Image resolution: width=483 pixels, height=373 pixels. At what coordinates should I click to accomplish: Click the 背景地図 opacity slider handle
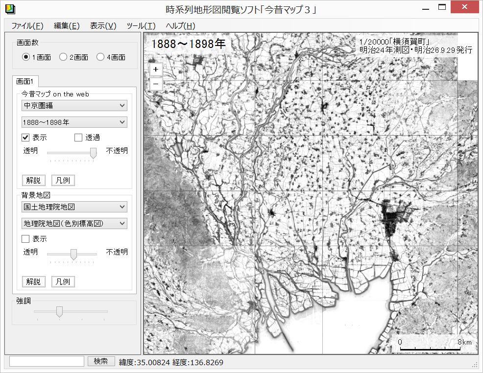(73, 254)
